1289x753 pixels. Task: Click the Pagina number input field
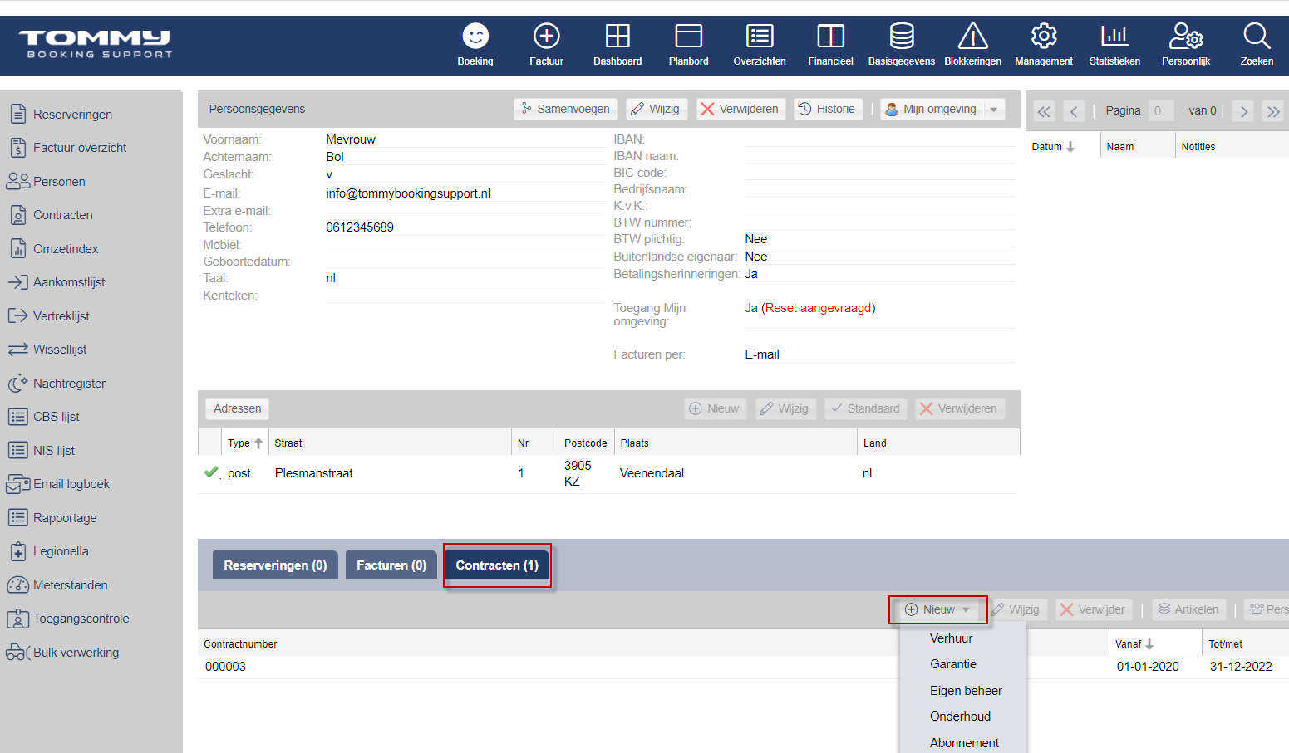(1160, 110)
